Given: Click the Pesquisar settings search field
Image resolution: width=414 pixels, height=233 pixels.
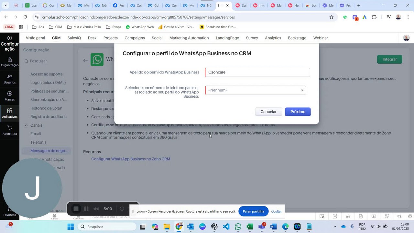Looking at the screenshot, I should click(47, 61).
